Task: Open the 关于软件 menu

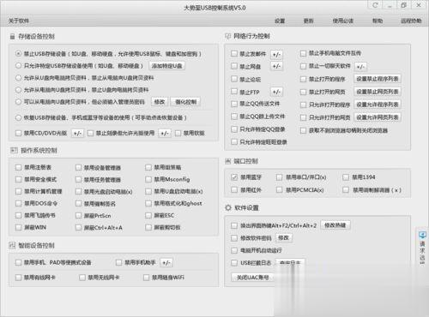Action: [19, 21]
